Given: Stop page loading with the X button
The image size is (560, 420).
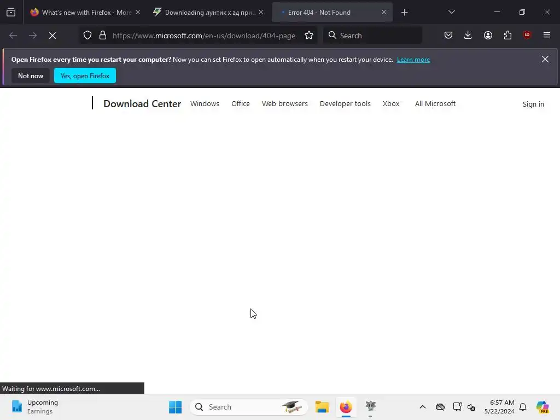Looking at the screenshot, I should (52, 36).
